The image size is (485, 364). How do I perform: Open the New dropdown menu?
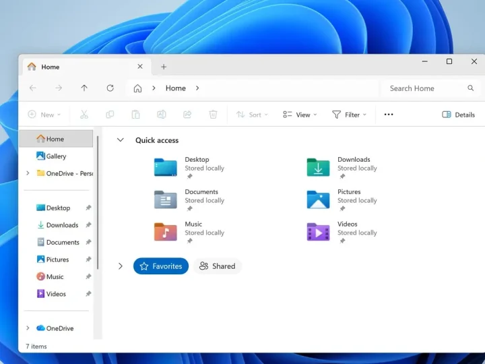(x=44, y=115)
